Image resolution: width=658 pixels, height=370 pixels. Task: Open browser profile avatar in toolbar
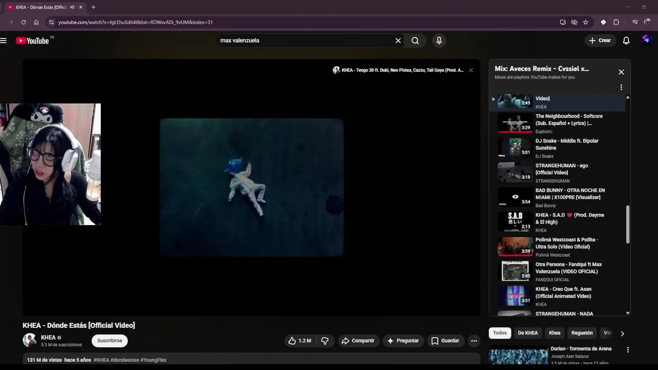coord(648,22)
